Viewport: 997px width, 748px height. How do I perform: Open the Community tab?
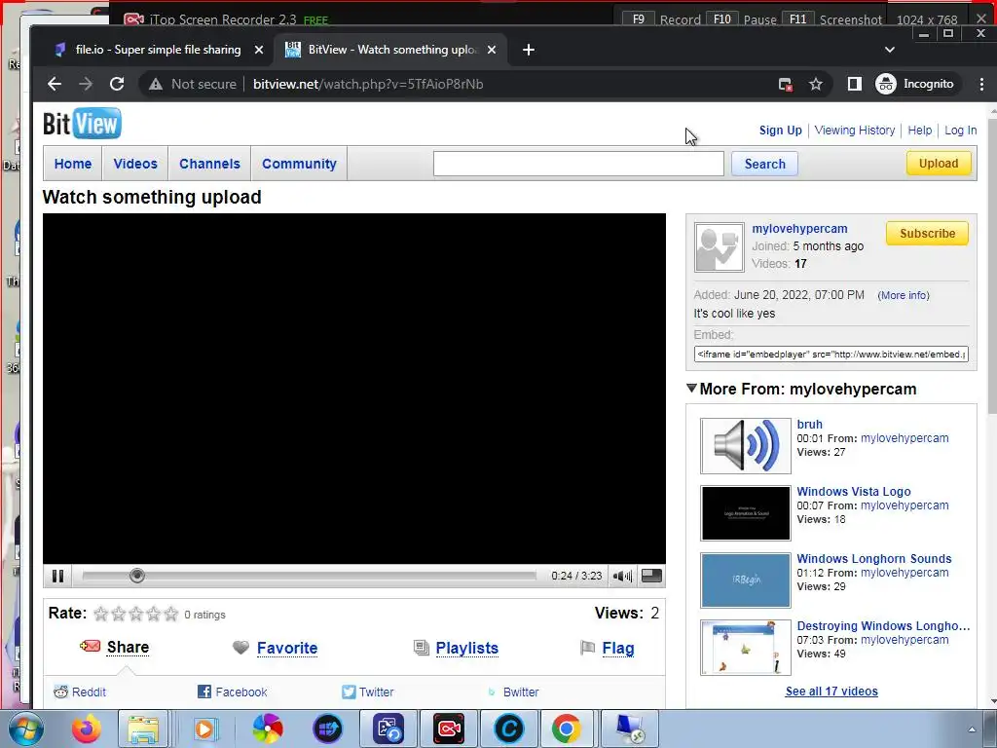click(299, 164)
